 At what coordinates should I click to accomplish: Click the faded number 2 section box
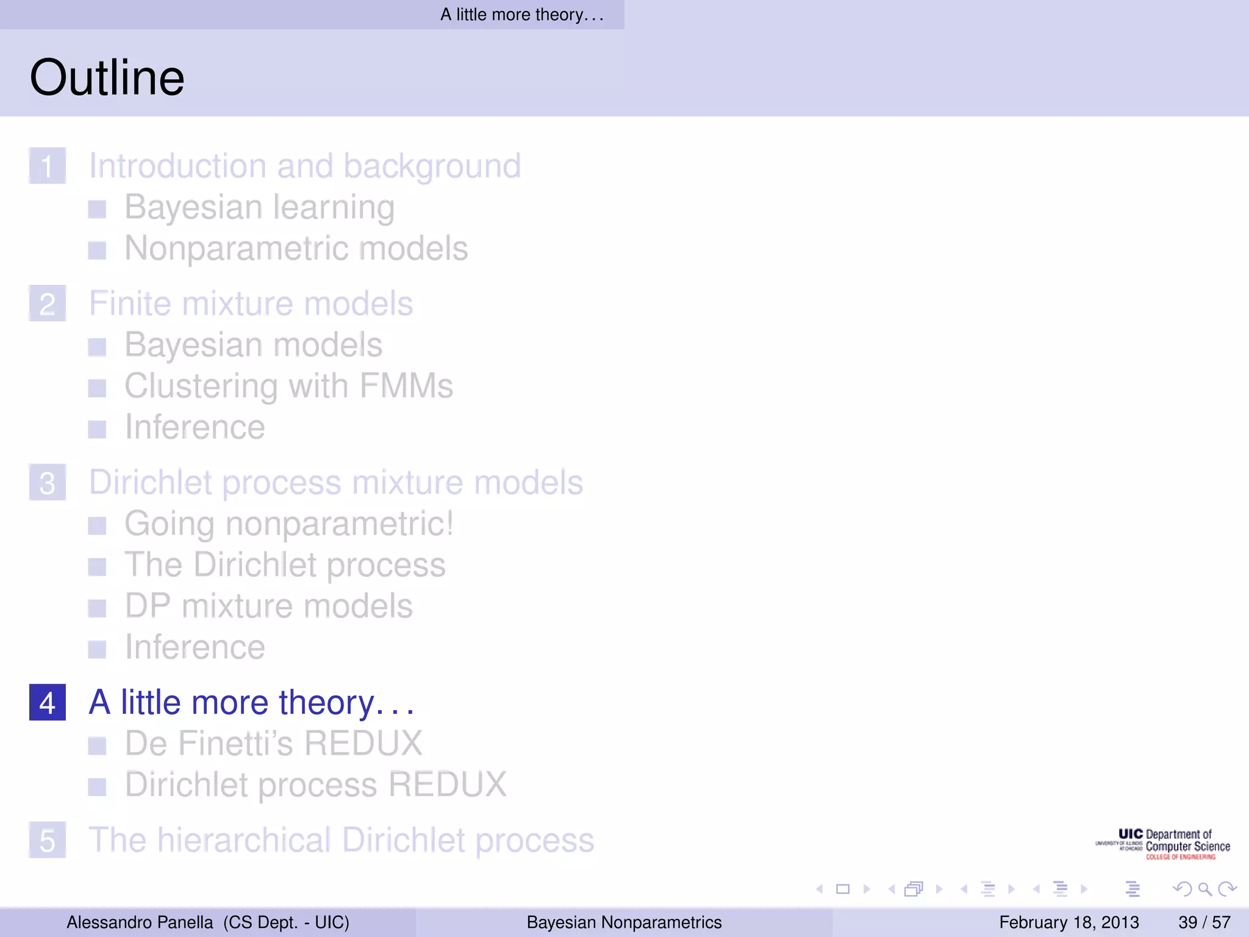pyautogui.click(x=48, y=303)
